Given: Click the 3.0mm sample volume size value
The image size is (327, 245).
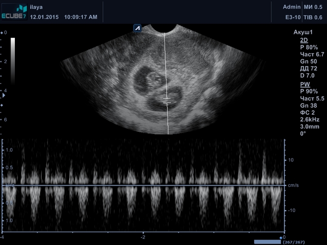Looking at the screenshot, I should click(309, 126).
